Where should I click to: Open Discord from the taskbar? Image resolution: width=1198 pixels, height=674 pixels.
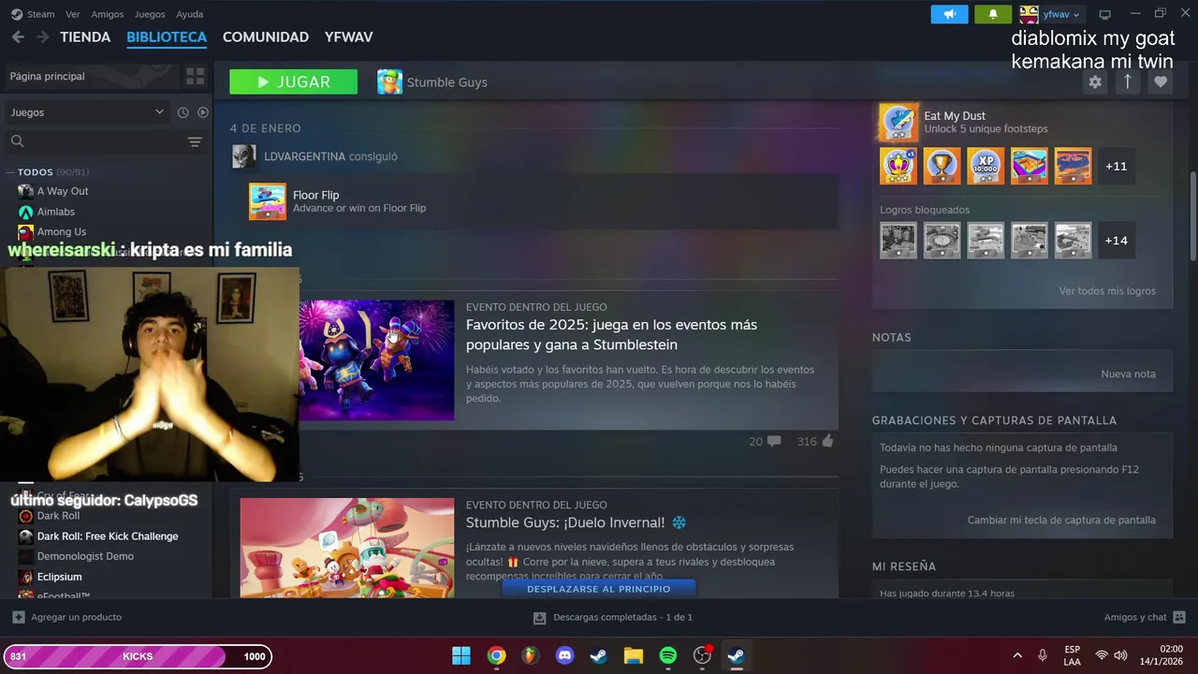(564, 655)
